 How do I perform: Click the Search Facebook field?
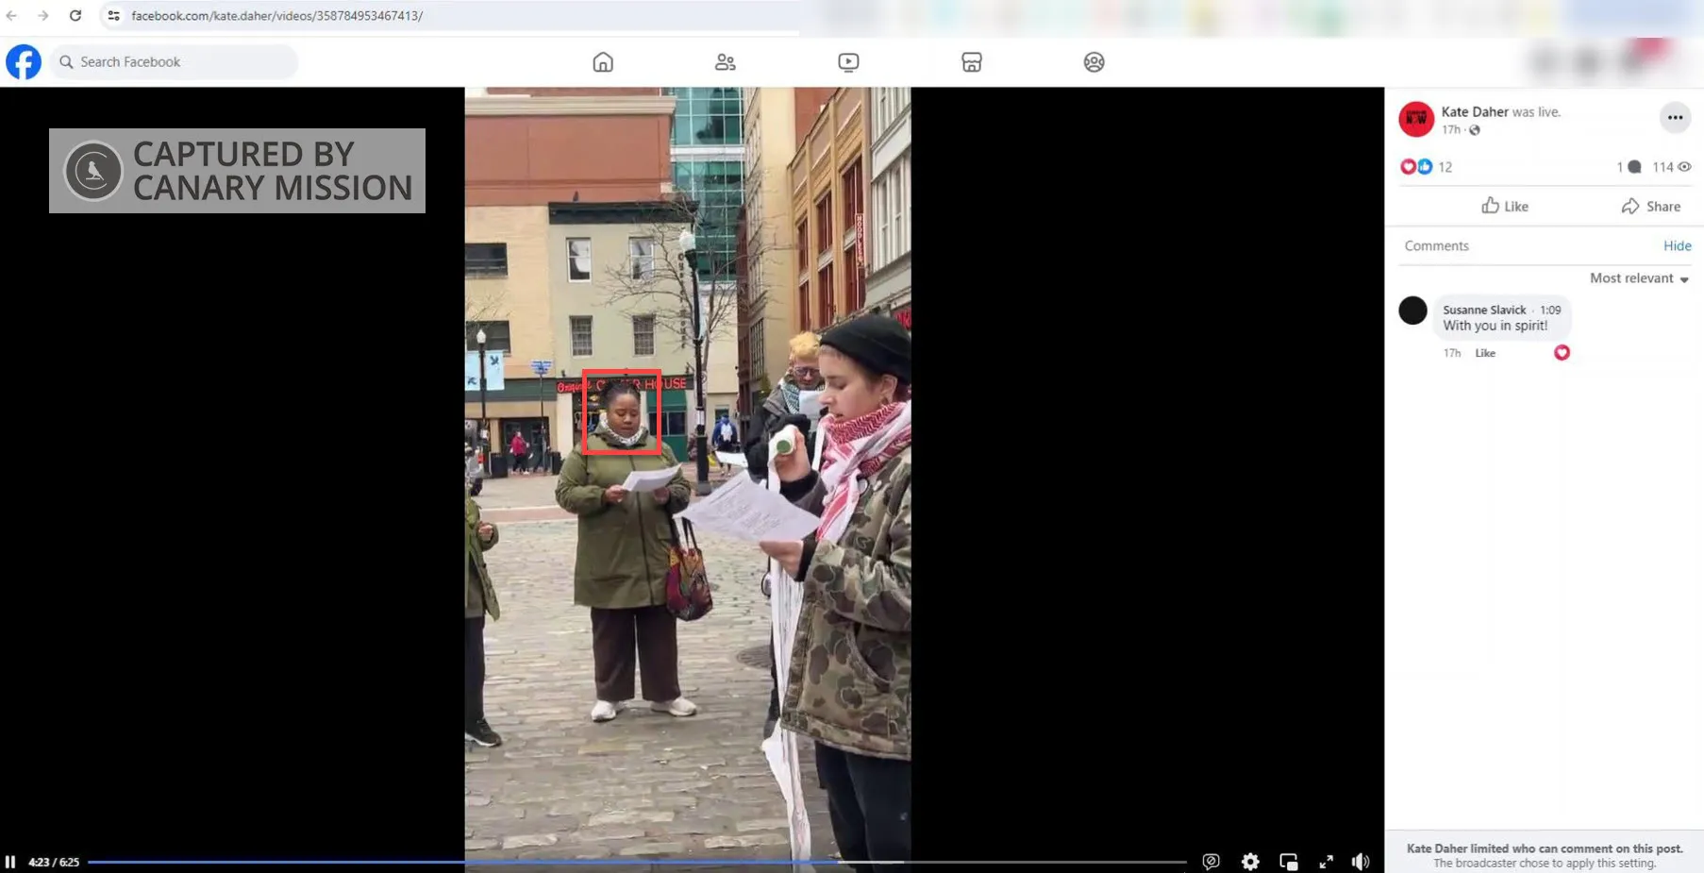[174, 62]
